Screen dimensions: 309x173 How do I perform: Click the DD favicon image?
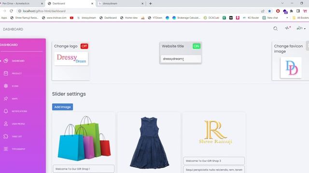point(291,68)
